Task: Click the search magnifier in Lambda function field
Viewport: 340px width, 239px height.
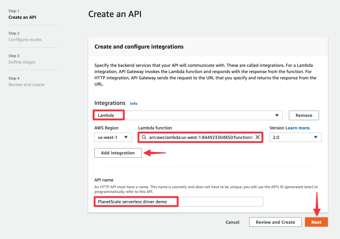Action: (144, 137)
